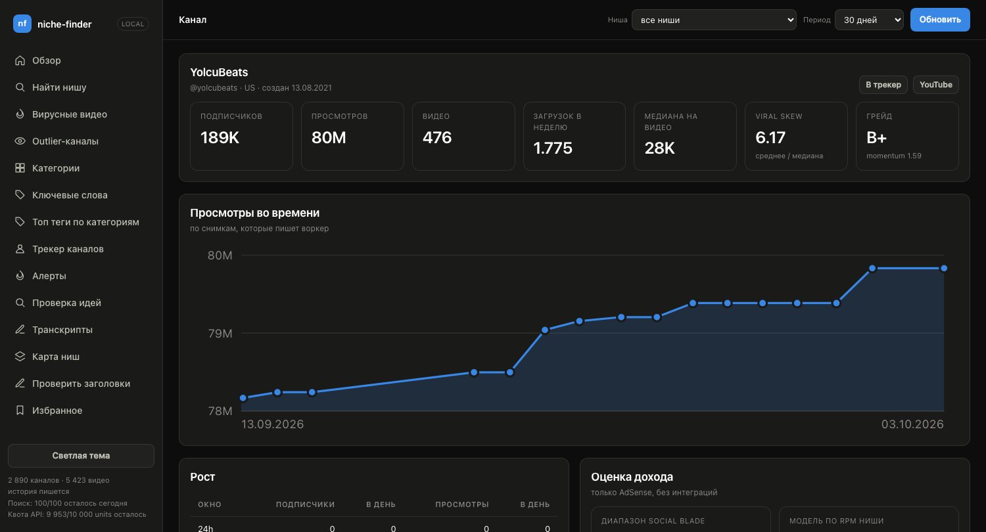Click the Подписчиков 189K card
This screenshot has width=986, height=532.
pos(241,136)
